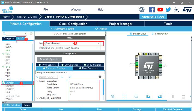
Task: Open the Twitter icon link
Action: [x=168, y=9]
